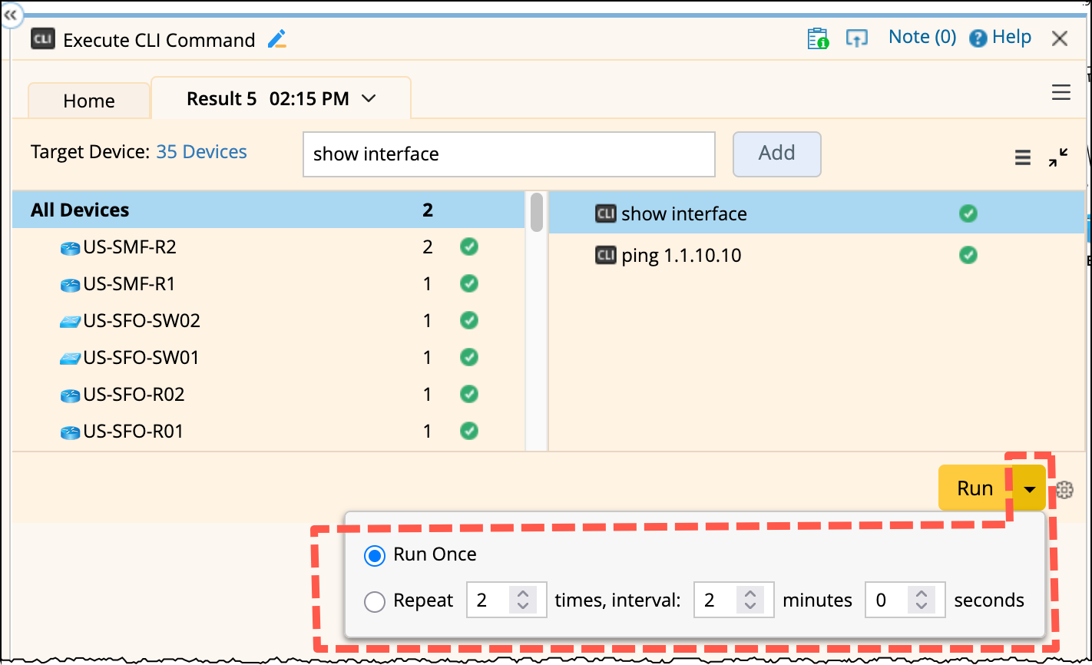The image size is (1092, 665).
Task: Click the success check icon for US-SFO-R01
Action: [x=469, y=431]
